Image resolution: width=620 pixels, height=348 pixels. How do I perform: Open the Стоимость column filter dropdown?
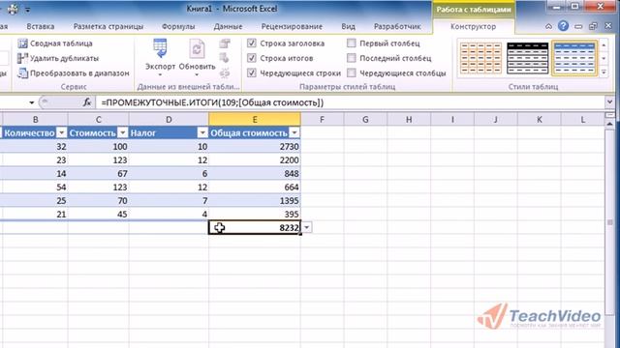123,133
